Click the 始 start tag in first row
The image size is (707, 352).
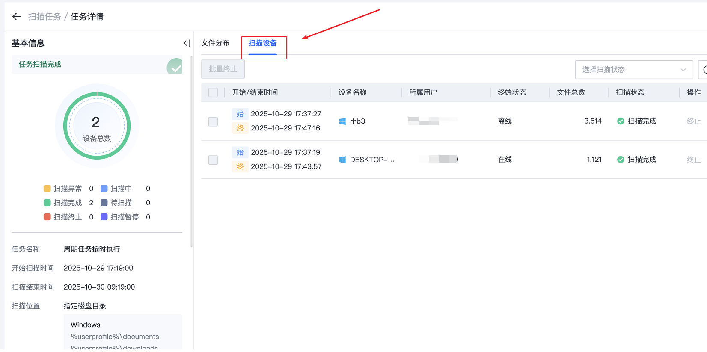point(240,114)
